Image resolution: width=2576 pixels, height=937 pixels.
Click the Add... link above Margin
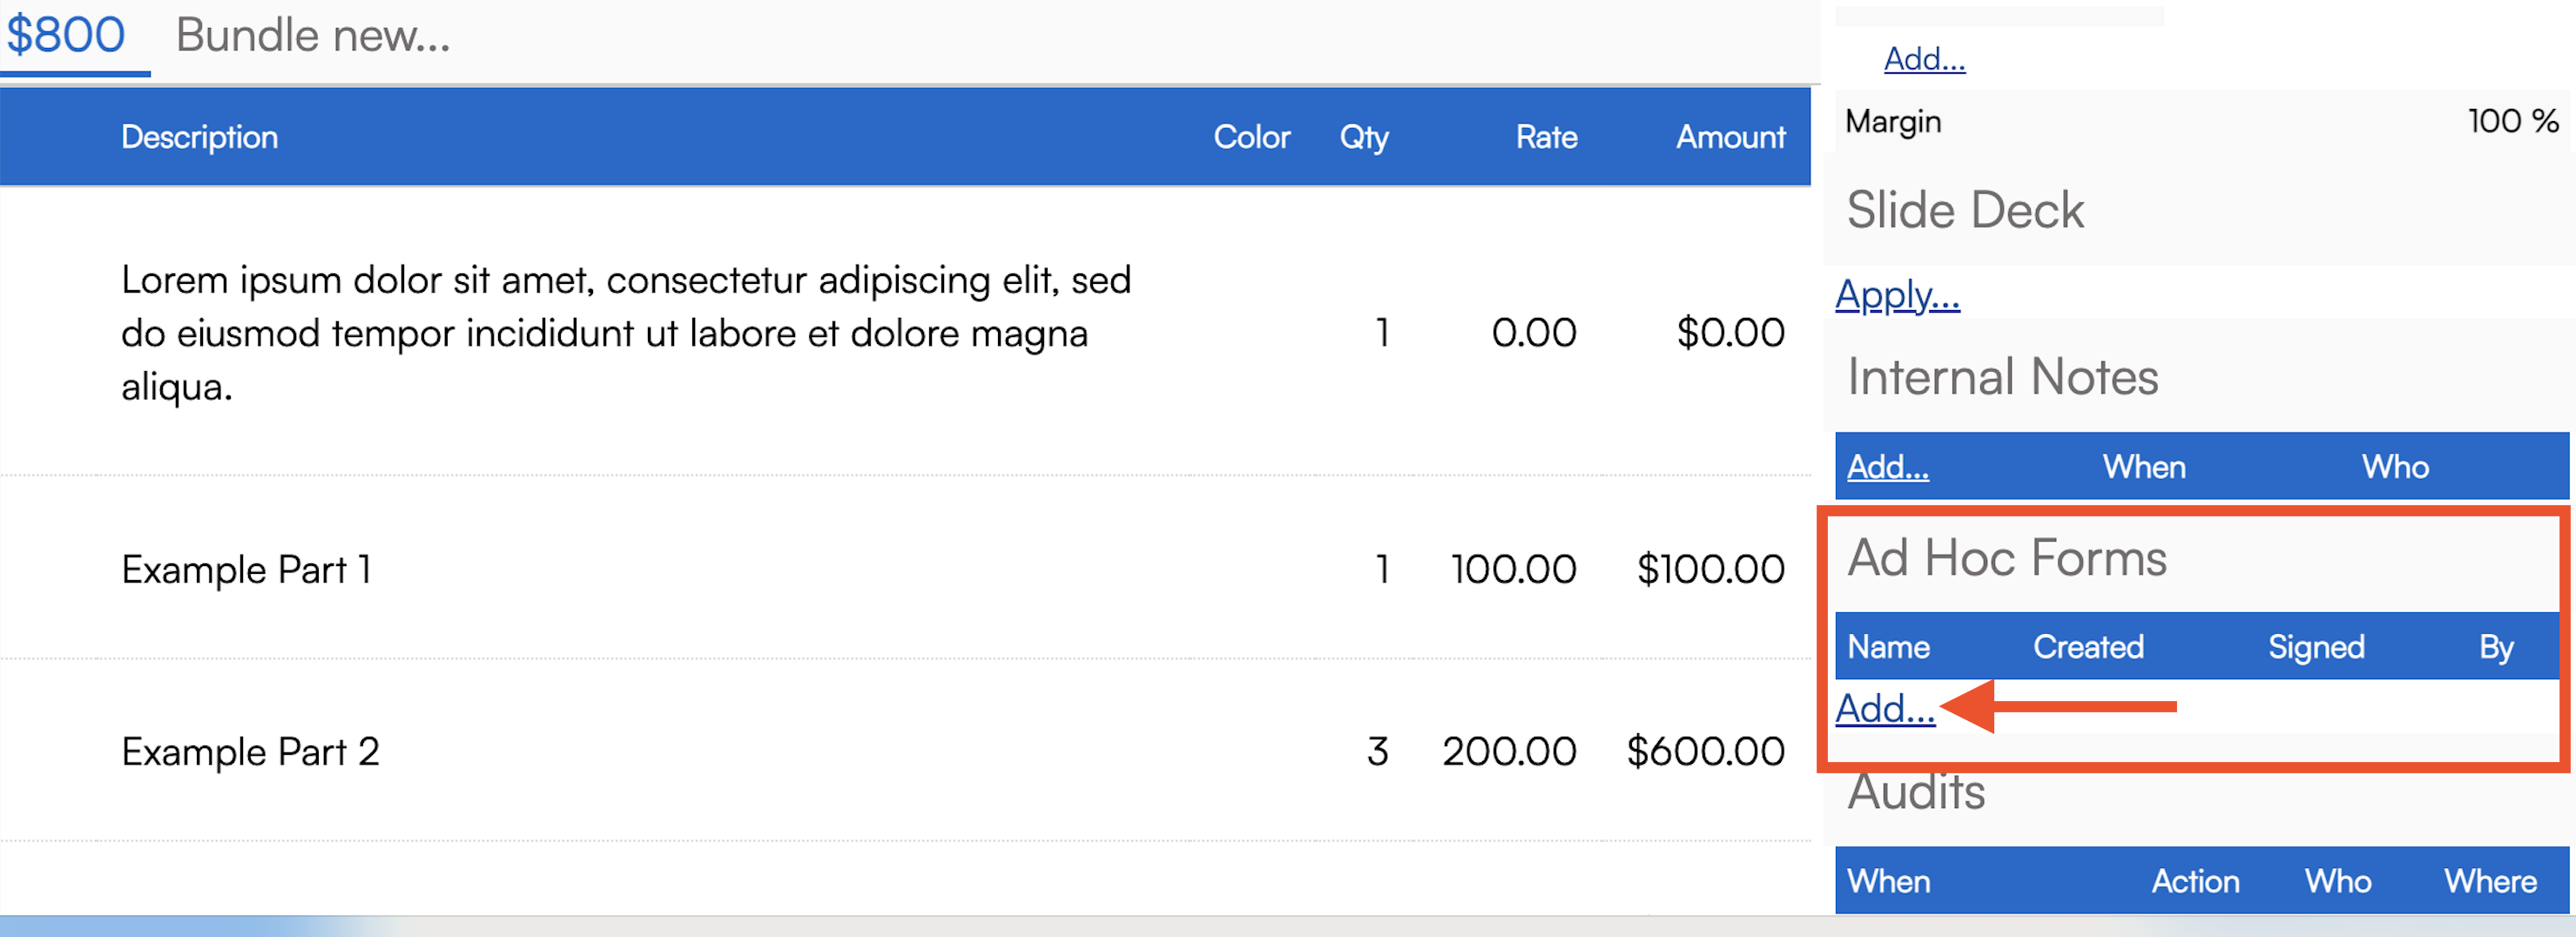[1924, 59]
